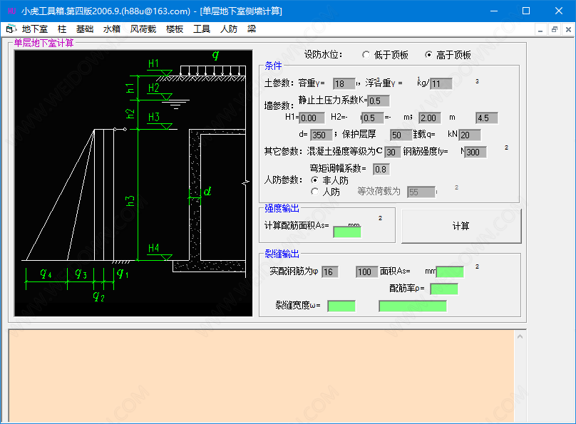Click the basement section diagram
This screenshot has width=576, height=424.
133,183
